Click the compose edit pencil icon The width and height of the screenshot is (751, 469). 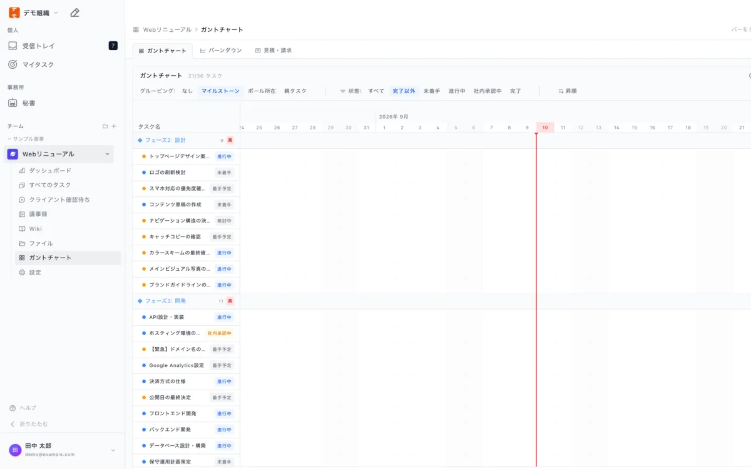[74, 13]
